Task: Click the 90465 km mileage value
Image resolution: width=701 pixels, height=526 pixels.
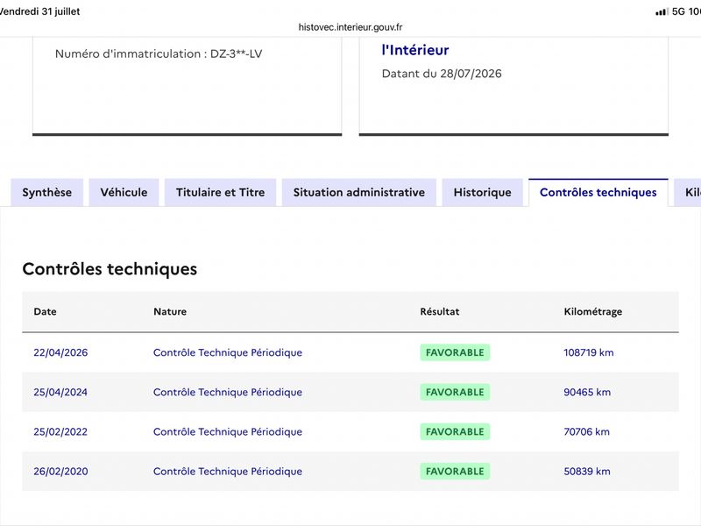Action: 587,392
